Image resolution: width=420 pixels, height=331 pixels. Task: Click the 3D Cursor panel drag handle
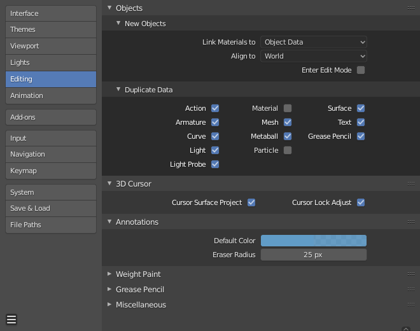point(411,184)
